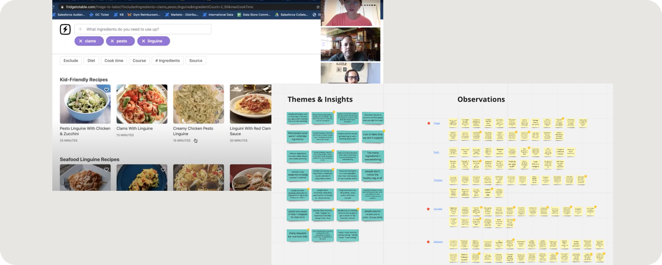Open the Salesforce Audien... bookmark
Image resolution: width=662 pixels, height=265 pixels.
coord(69,15)
